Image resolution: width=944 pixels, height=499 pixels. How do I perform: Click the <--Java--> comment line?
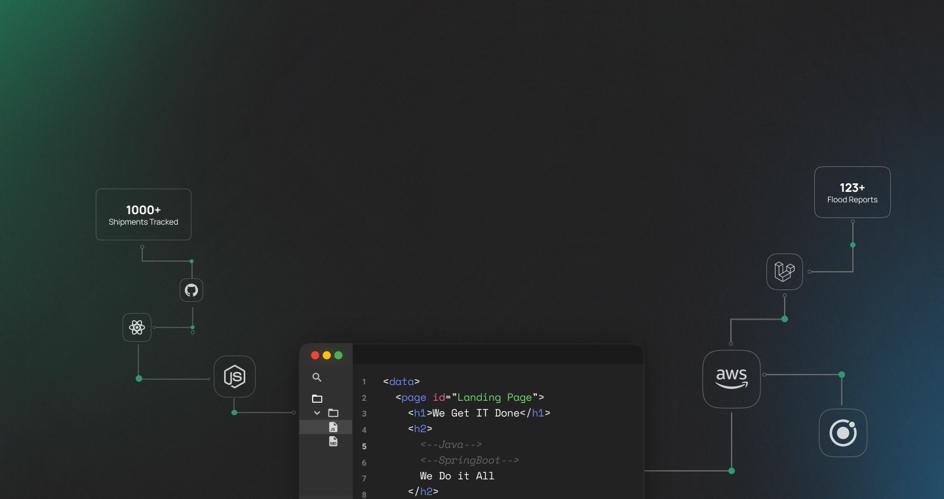[451, 445]
